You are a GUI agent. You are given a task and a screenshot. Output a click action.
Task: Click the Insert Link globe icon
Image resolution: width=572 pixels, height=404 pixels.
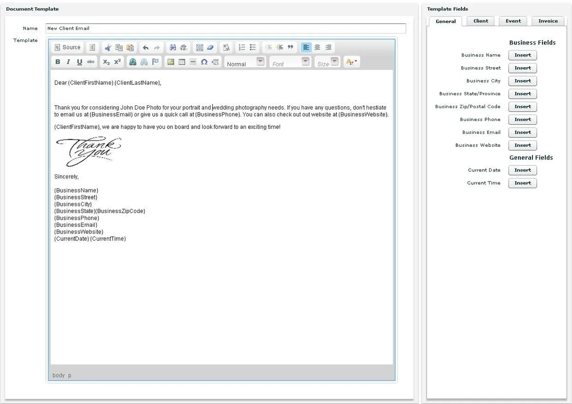coord(133,62)
